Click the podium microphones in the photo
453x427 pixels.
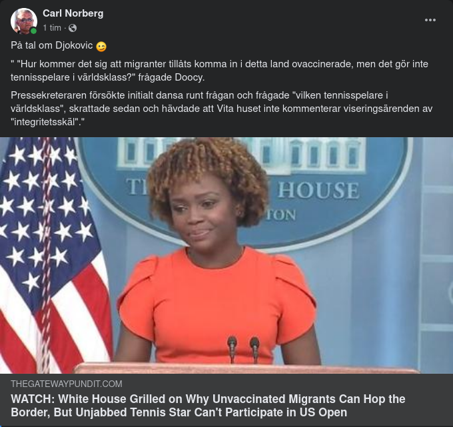[x=243, y=350]
